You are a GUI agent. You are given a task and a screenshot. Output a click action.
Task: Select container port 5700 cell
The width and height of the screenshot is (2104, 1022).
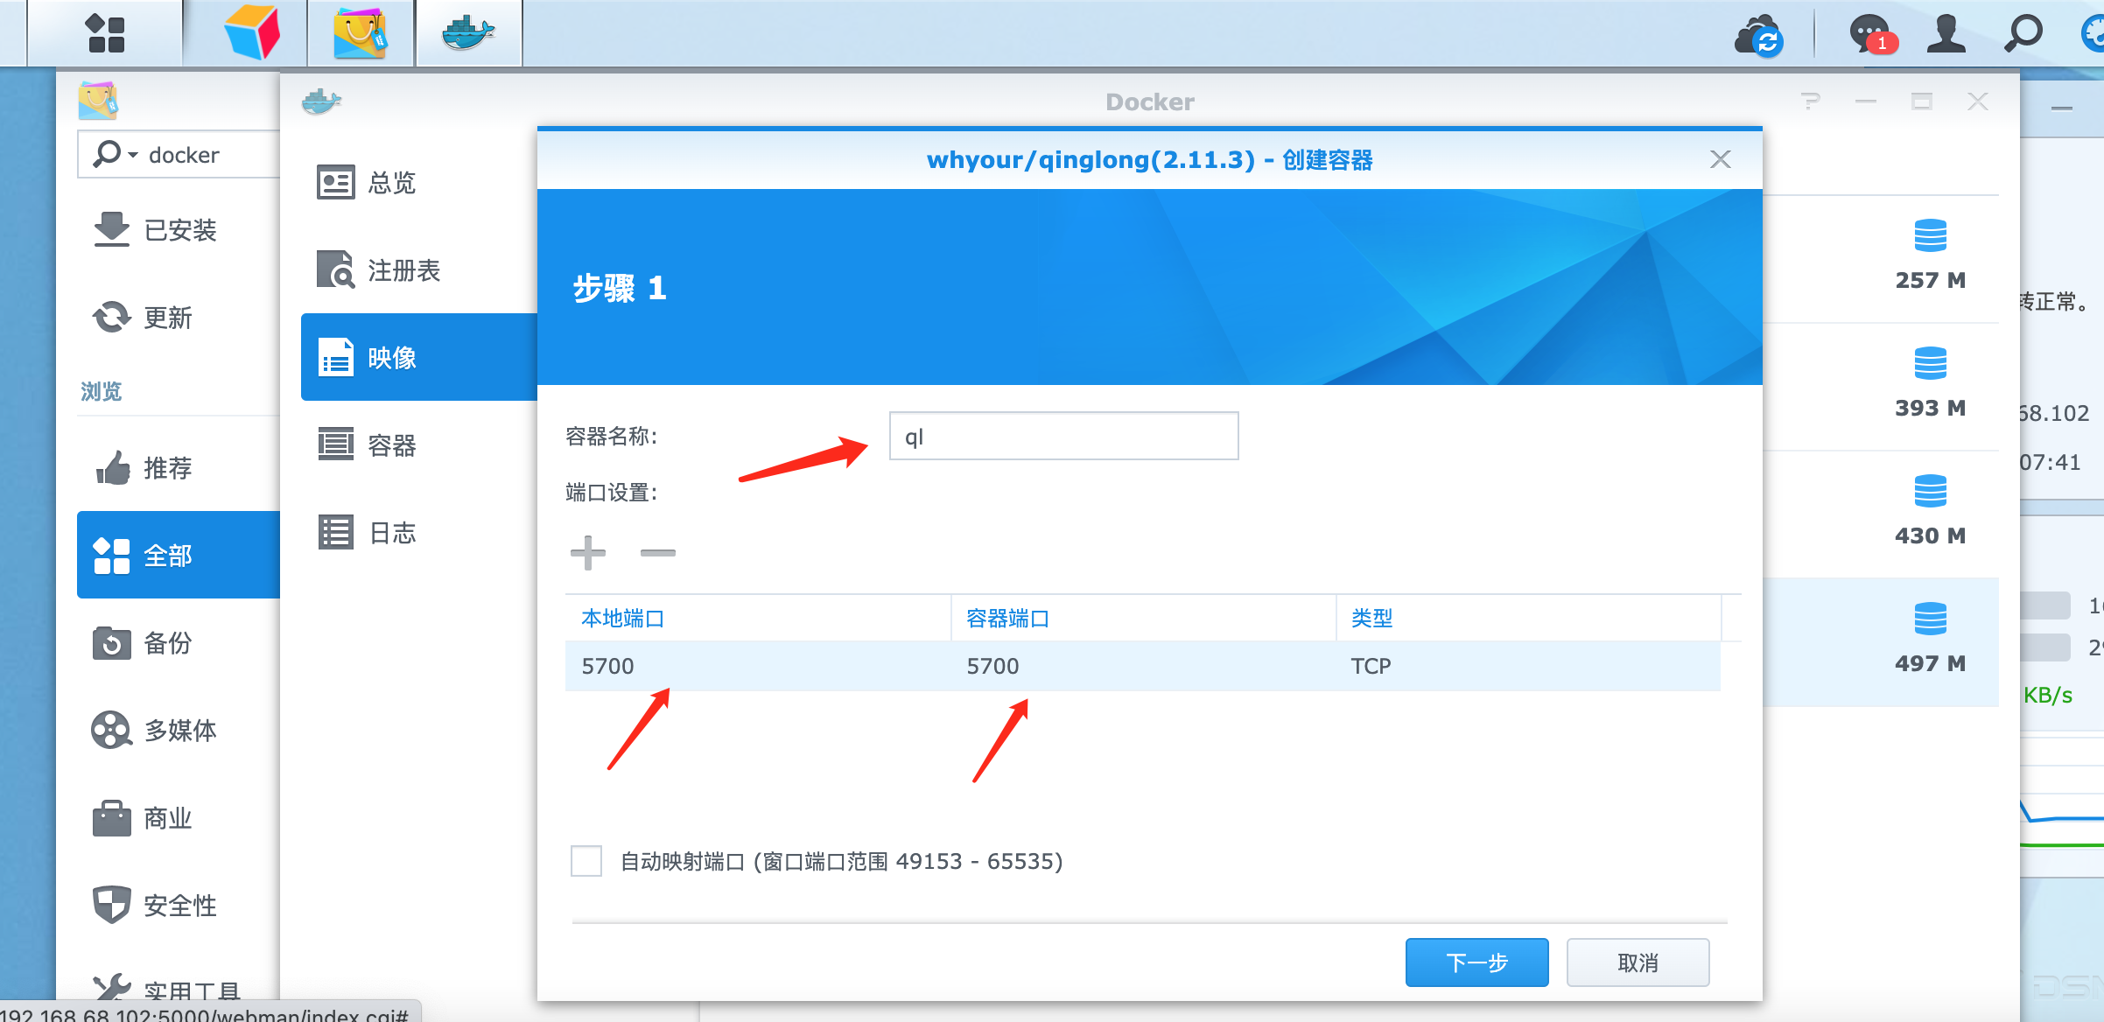(x=1143, y=666)
